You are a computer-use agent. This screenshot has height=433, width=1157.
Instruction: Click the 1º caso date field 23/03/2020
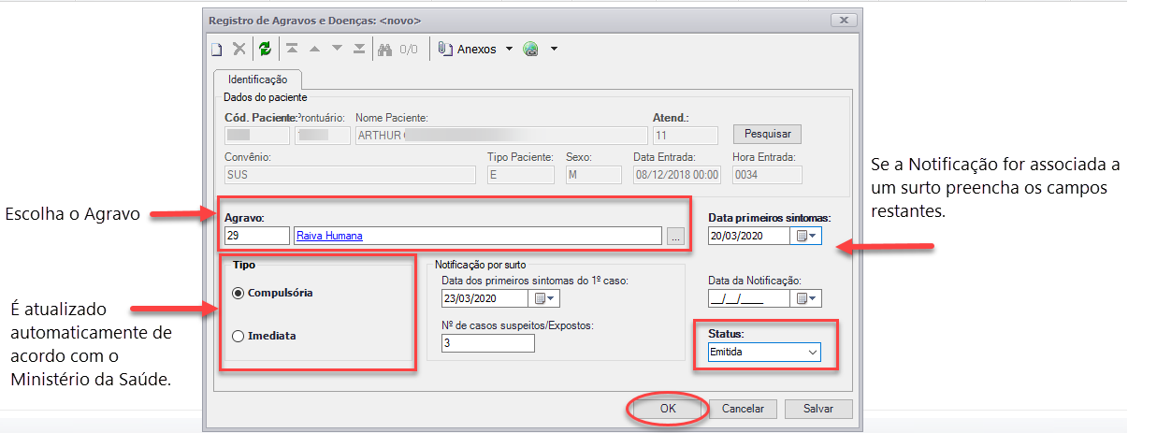coord(485,299)
